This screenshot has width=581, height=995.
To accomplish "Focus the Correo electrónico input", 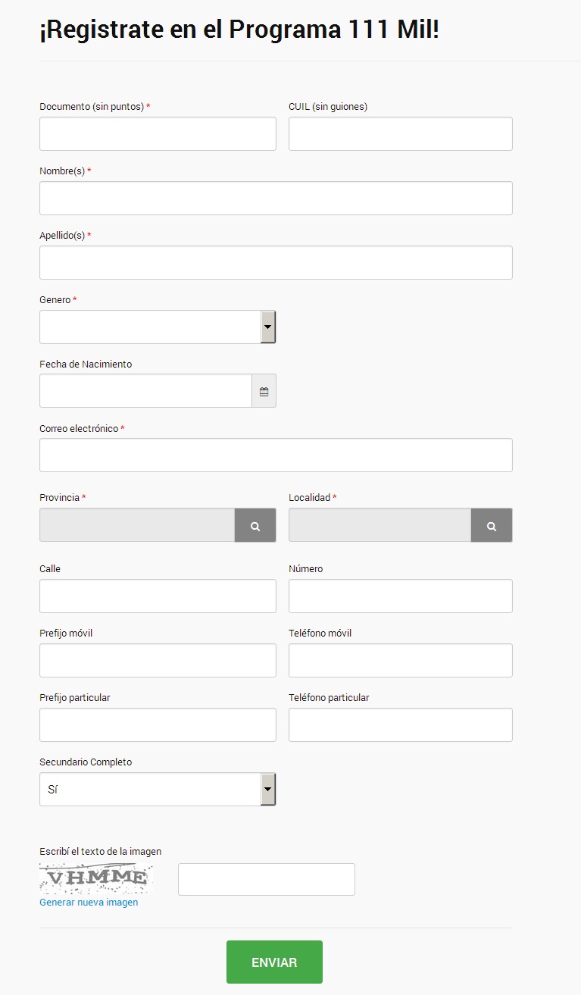I will click(x=276, y=455).
